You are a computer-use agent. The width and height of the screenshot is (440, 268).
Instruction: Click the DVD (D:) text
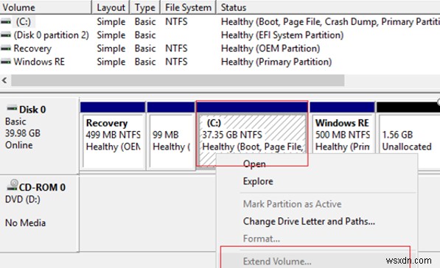point(23,200)
